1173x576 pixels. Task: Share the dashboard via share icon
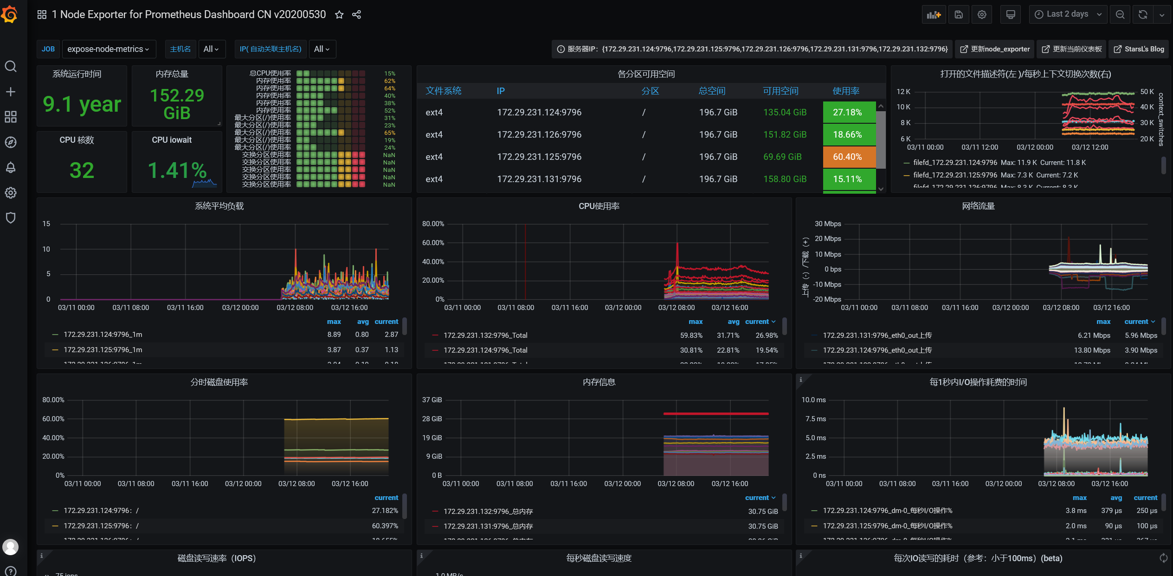pyautogui.click(x=356, y=15)
